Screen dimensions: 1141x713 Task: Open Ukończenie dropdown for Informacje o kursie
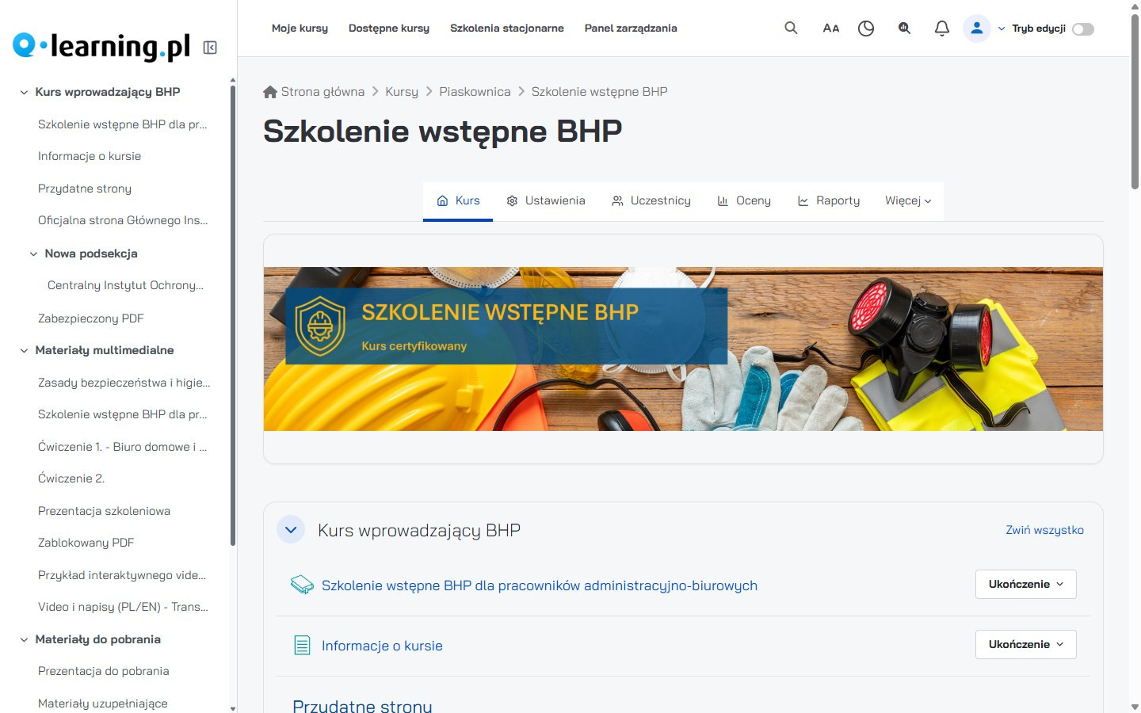[x=1025, y=644]
